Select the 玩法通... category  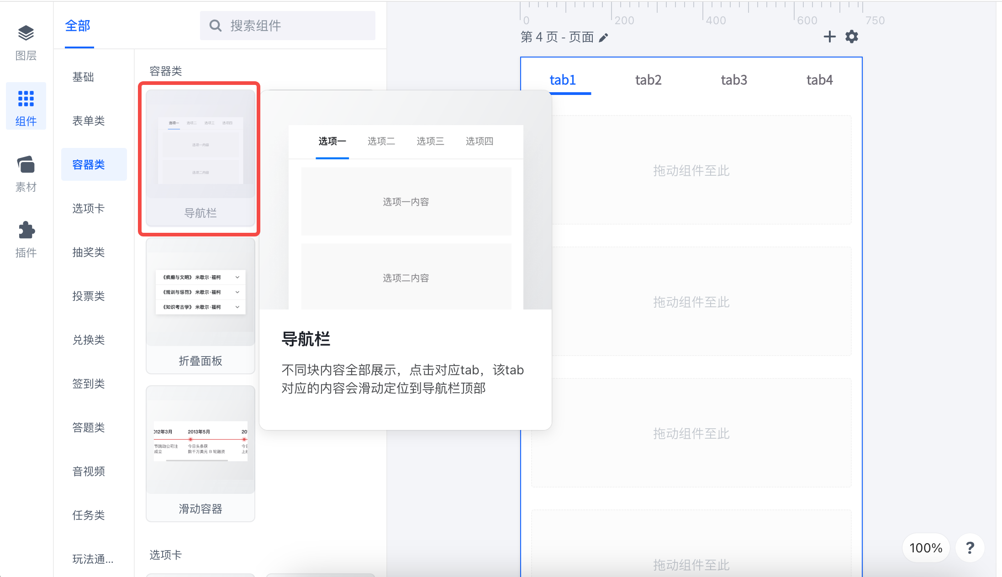click(x=93, y=559)
